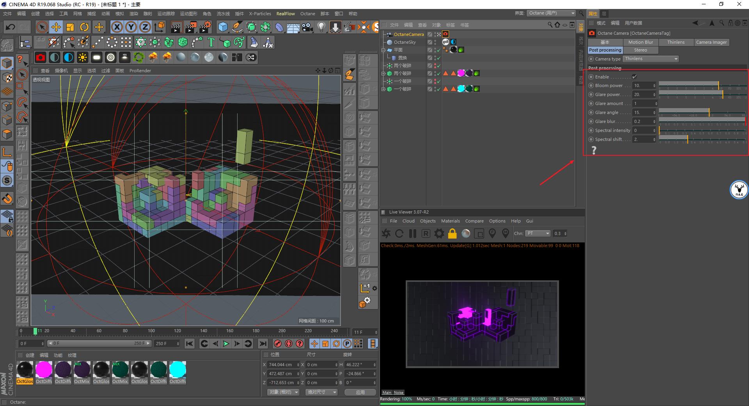This screenshot has width=749, height=406.
Task: Enable the Post processing Enable checkbox
Action: pos(635,77)
